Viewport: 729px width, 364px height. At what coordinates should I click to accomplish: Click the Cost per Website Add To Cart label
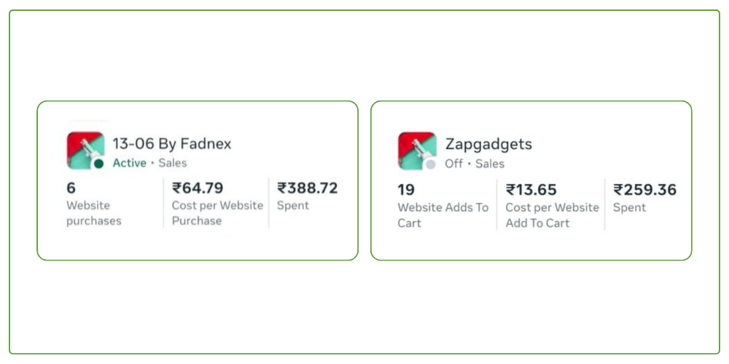(x=552, y=215)
